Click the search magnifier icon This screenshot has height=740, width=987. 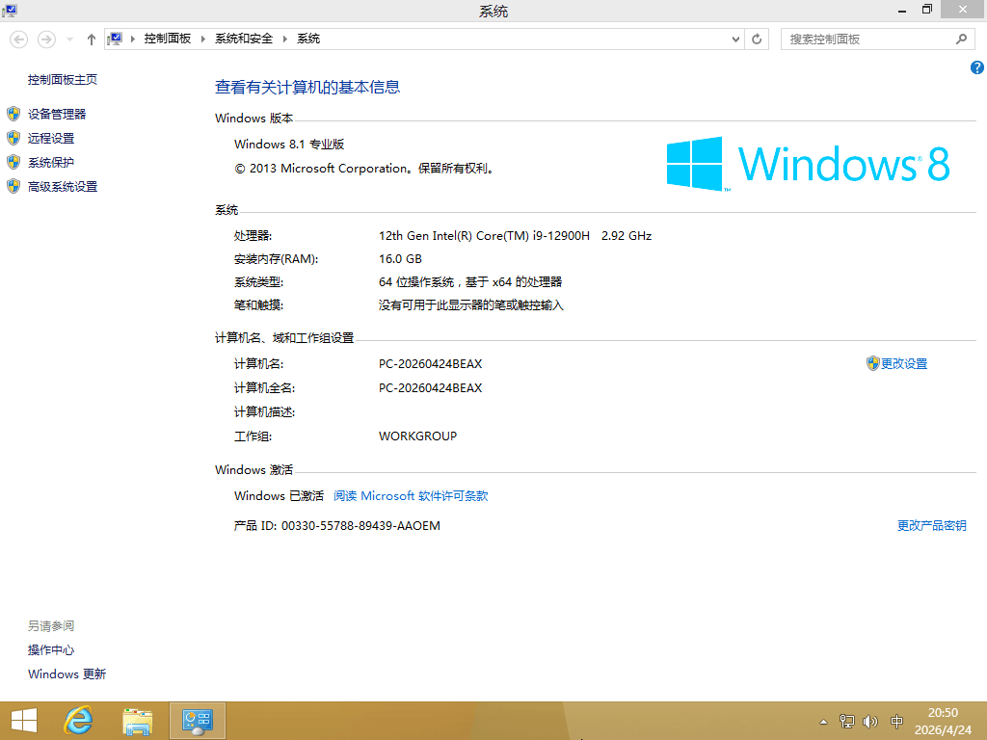pos(961,40)
